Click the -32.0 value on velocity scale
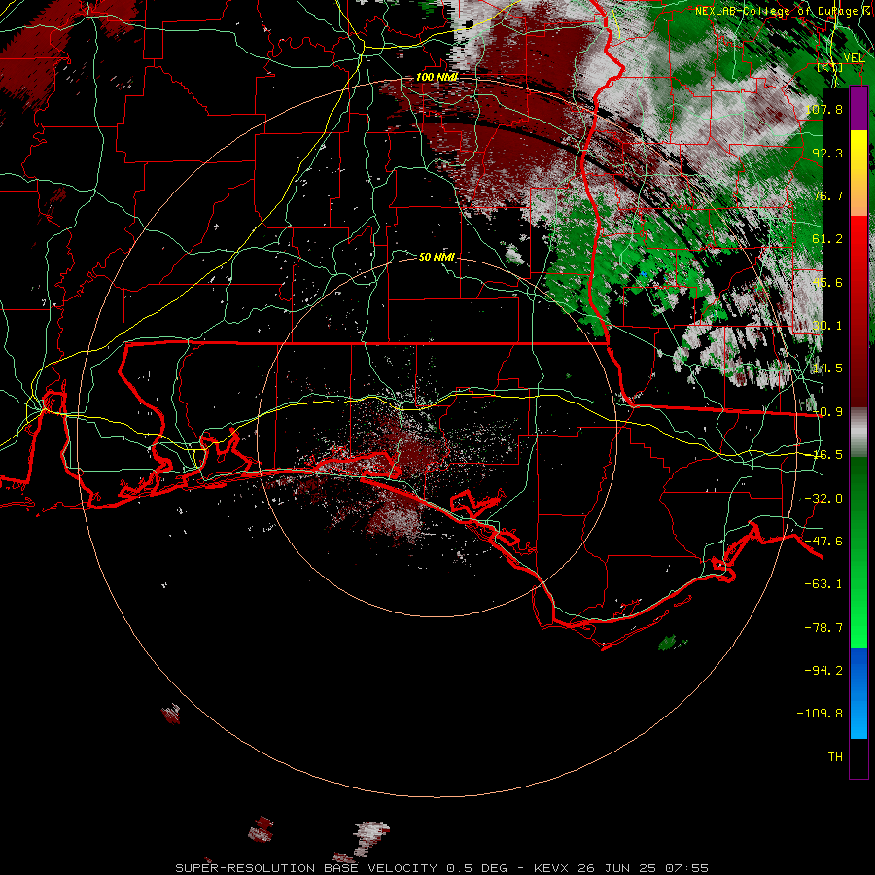The width and height of the screenshot is (875, 875). [x=823, y=499]
